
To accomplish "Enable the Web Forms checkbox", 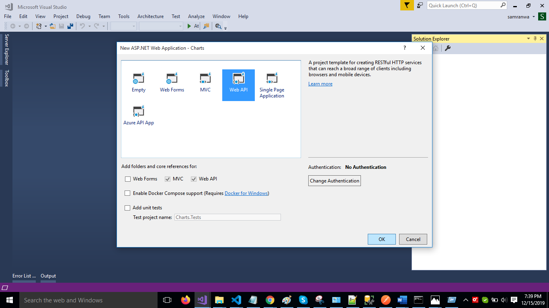I will coord(128,179).
